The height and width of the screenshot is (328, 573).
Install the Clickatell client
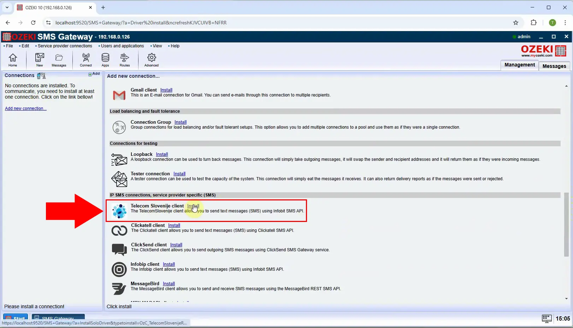coord(174,225)
